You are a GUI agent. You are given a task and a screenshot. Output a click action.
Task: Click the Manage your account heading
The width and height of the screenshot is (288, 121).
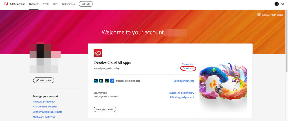46,97
